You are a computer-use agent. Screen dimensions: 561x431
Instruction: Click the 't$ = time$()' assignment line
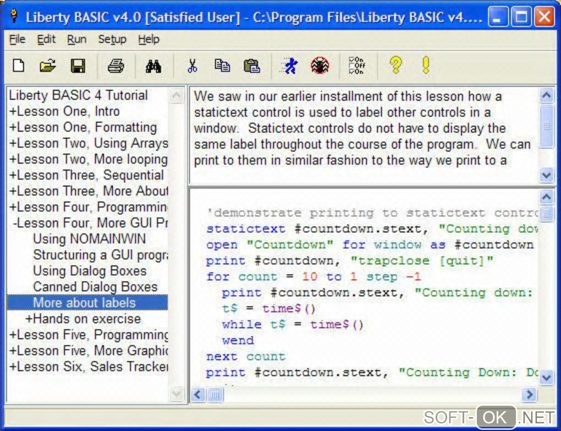pyautogui.click(x=269, y=309)
